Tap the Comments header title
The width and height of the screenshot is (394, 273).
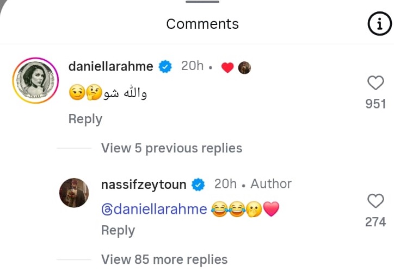pyautogui.click(x=202, y=24)
